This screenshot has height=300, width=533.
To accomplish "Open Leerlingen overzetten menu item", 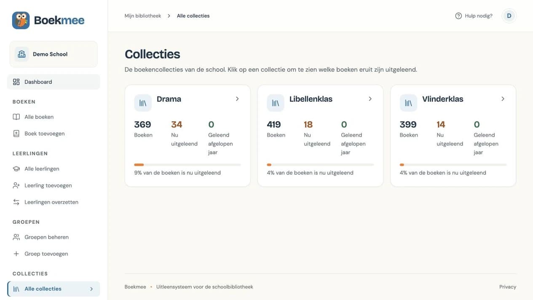I will click(54, 202).
